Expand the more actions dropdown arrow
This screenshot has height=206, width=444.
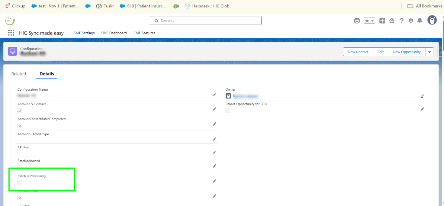(429, 52)
